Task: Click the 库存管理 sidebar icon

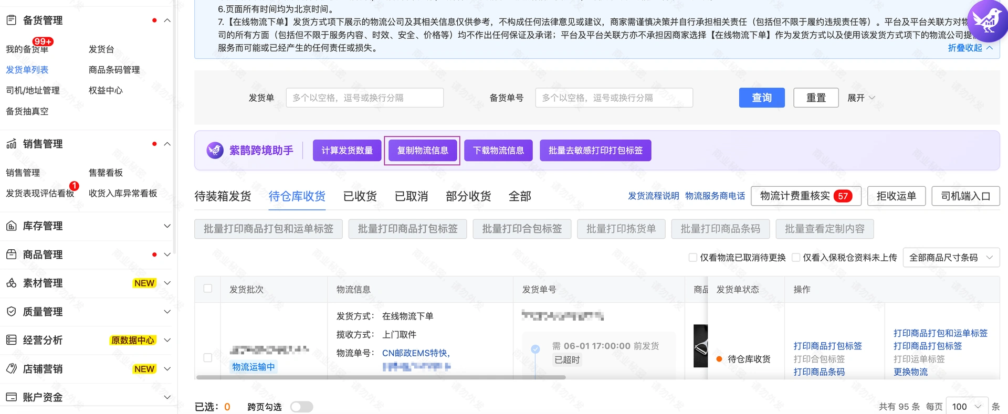Action: click(x=11, y=226)
